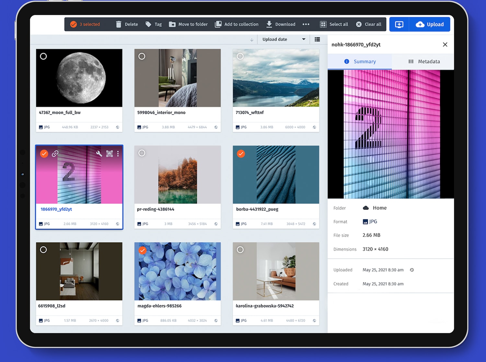Switch to list view layout icon
Viewport: 486px width, 362px height.
317,39
